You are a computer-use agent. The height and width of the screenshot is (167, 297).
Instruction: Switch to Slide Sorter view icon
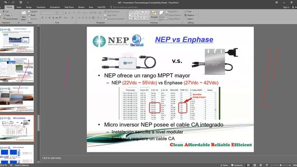pos(255,165)
